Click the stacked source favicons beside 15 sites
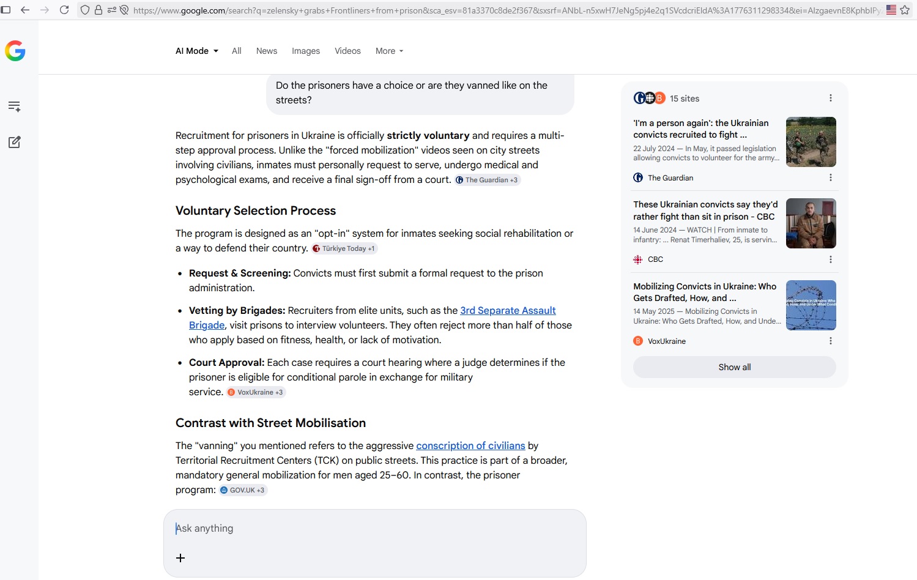The image size is (917, 580). [649, 98]
